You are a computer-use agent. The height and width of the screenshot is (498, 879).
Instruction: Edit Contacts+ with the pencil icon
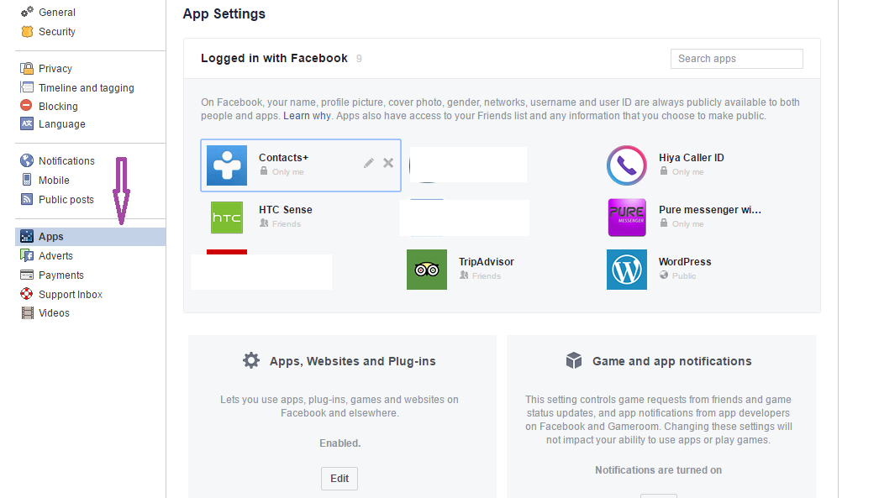369,163
